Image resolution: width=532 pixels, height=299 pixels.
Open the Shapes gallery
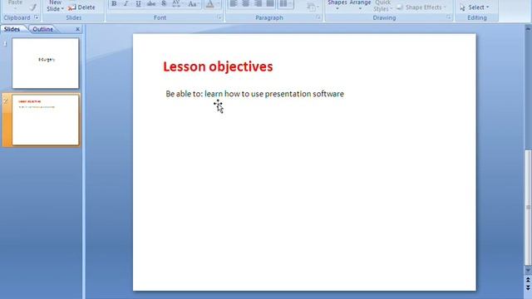pos(337,5)
